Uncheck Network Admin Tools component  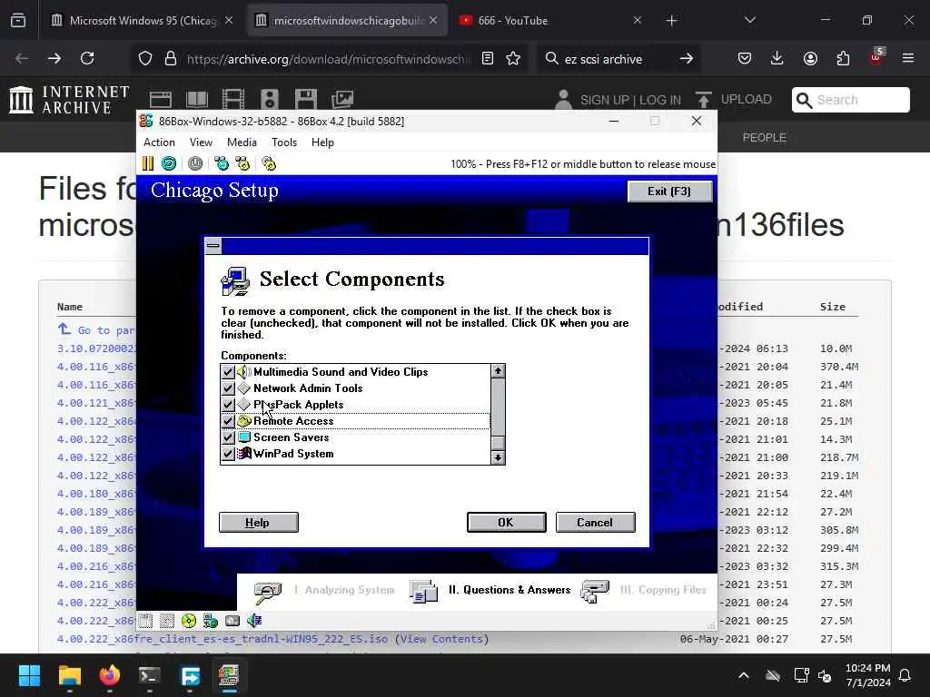[228, 388]
